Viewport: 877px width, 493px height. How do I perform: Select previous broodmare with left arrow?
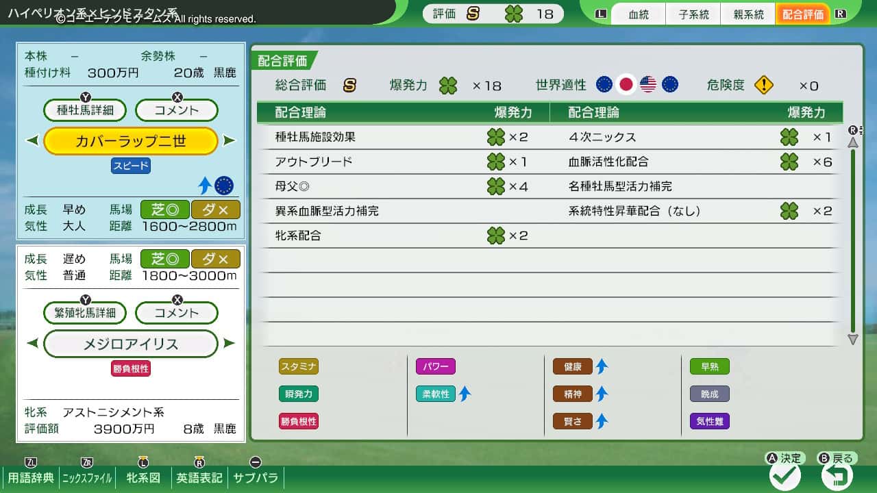(32, 344)
